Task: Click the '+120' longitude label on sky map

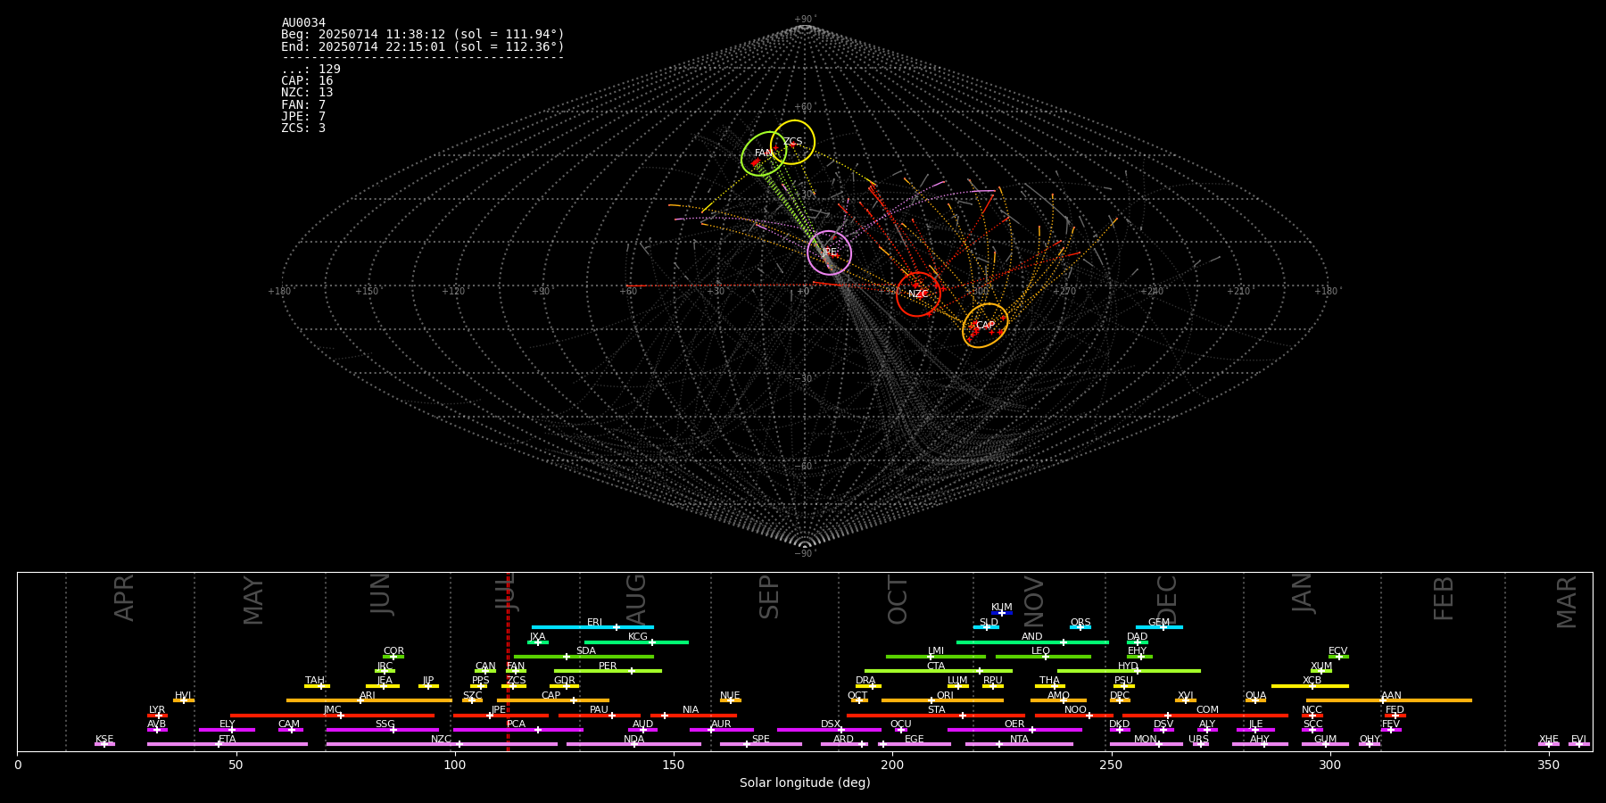Action: pos(453,291)
